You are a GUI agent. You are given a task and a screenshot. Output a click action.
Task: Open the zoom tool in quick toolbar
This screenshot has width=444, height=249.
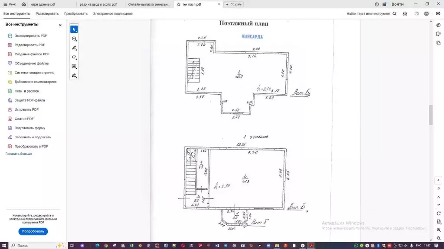[x=74, y=38]
